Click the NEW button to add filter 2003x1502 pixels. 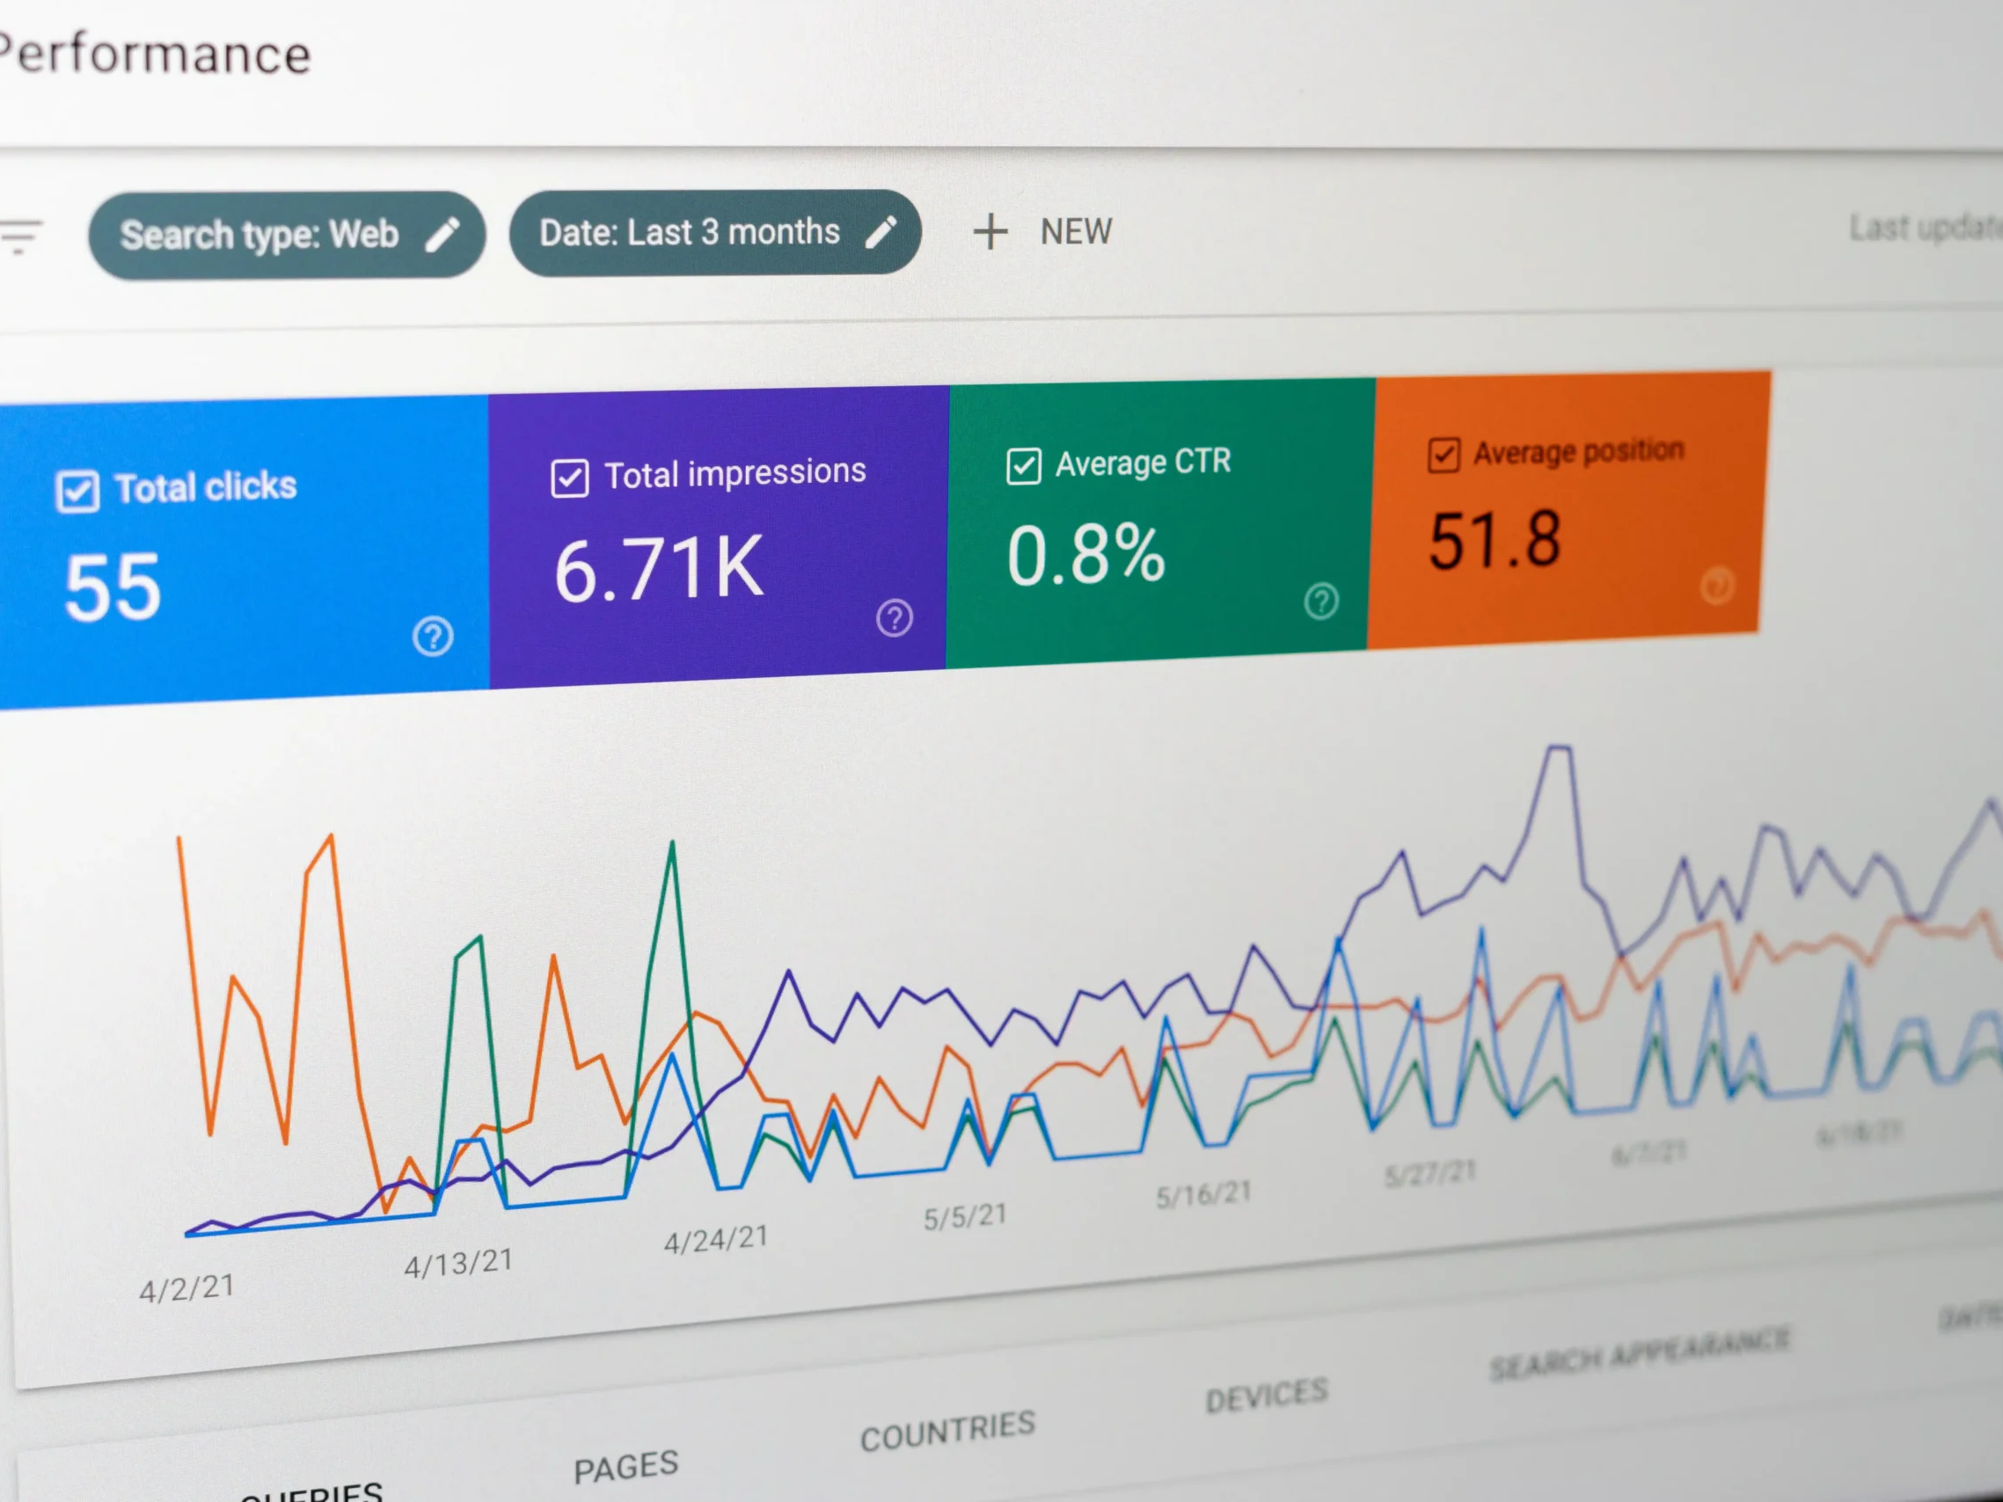(x=1077, y=232)
